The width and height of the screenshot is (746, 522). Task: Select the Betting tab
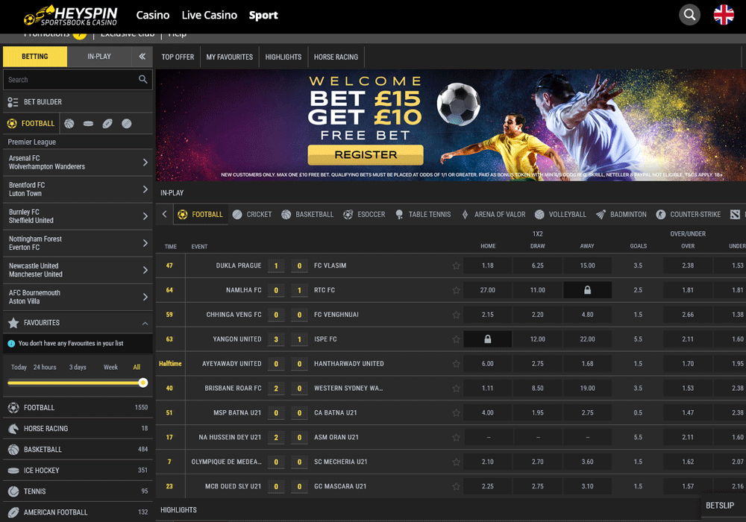click(35, 57)
